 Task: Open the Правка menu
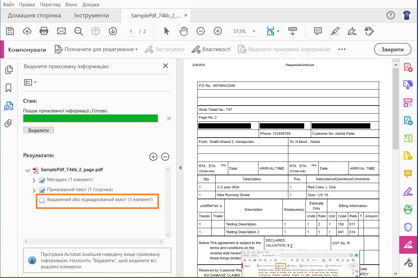point(27,4)
